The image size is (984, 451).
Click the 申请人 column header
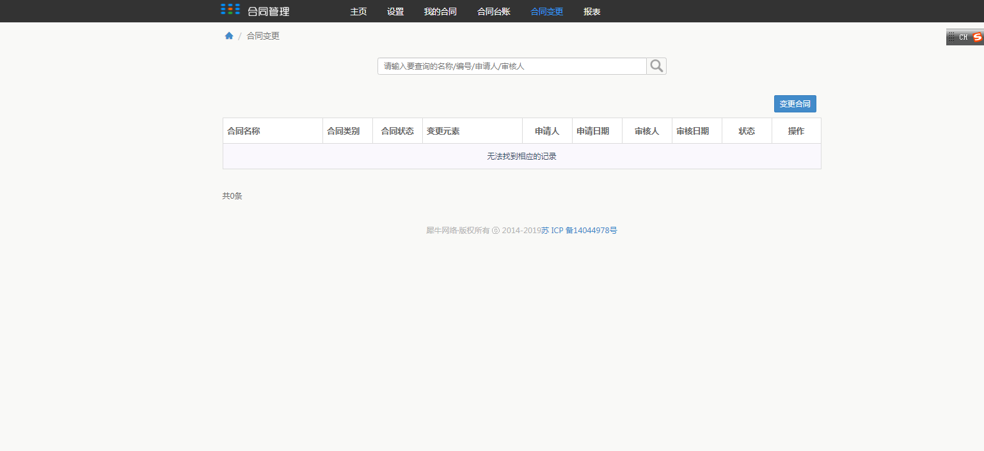[x=547, y=131]
